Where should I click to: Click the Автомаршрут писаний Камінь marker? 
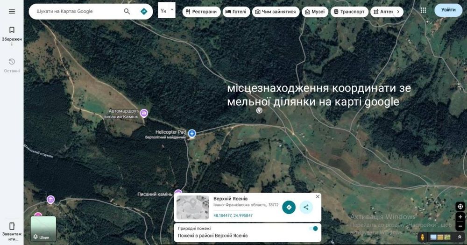click(x=144, y=113)
